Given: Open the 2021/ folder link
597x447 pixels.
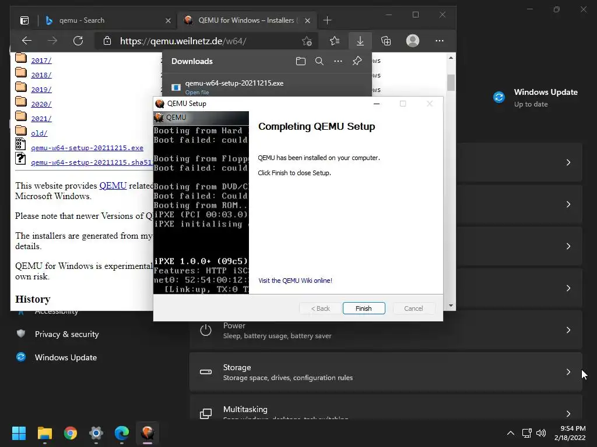Looking at the screenshot, I should pos(41,119).
